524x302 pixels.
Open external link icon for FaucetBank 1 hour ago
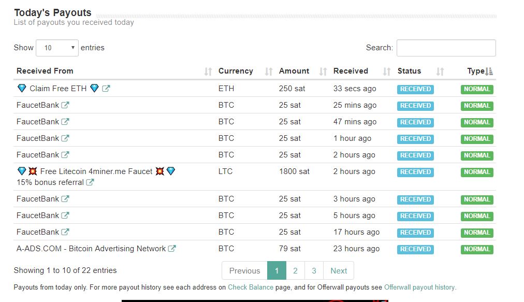tap(65, 138)
